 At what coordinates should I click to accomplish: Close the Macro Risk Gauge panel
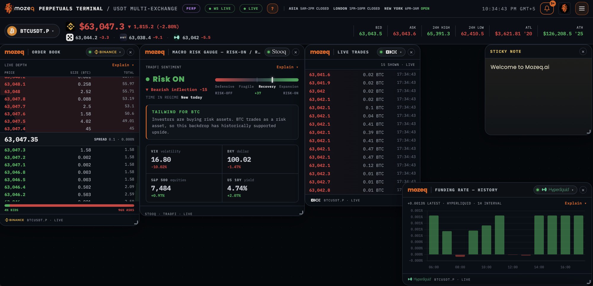[x=296, y=52]
